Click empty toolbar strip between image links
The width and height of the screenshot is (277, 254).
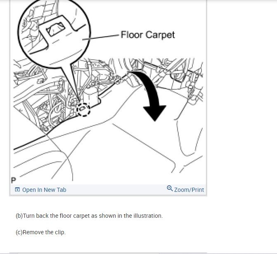pos(116,190)
